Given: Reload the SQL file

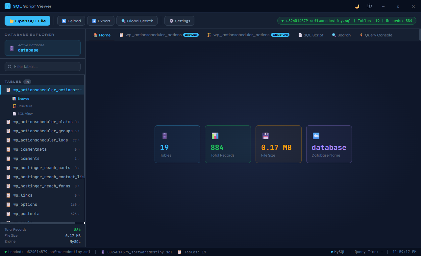Looking at the screenshot, I should tap(71, 21).
